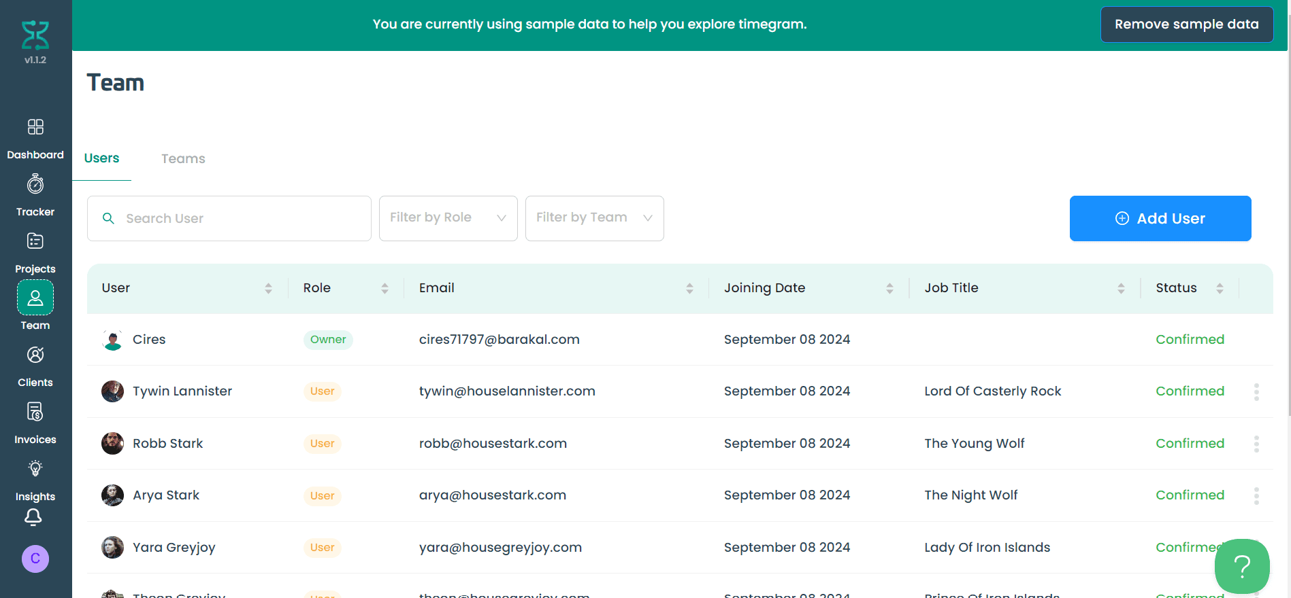The height and width of the screenshot is (598, 1291).
Task: Select the Team sidebar icon
Action: [x=35, y=298]
